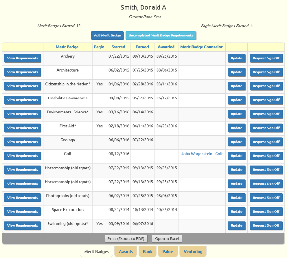Update the Geology merit badge
Viewport: 287px width, 258px height.
click(237, 142)
